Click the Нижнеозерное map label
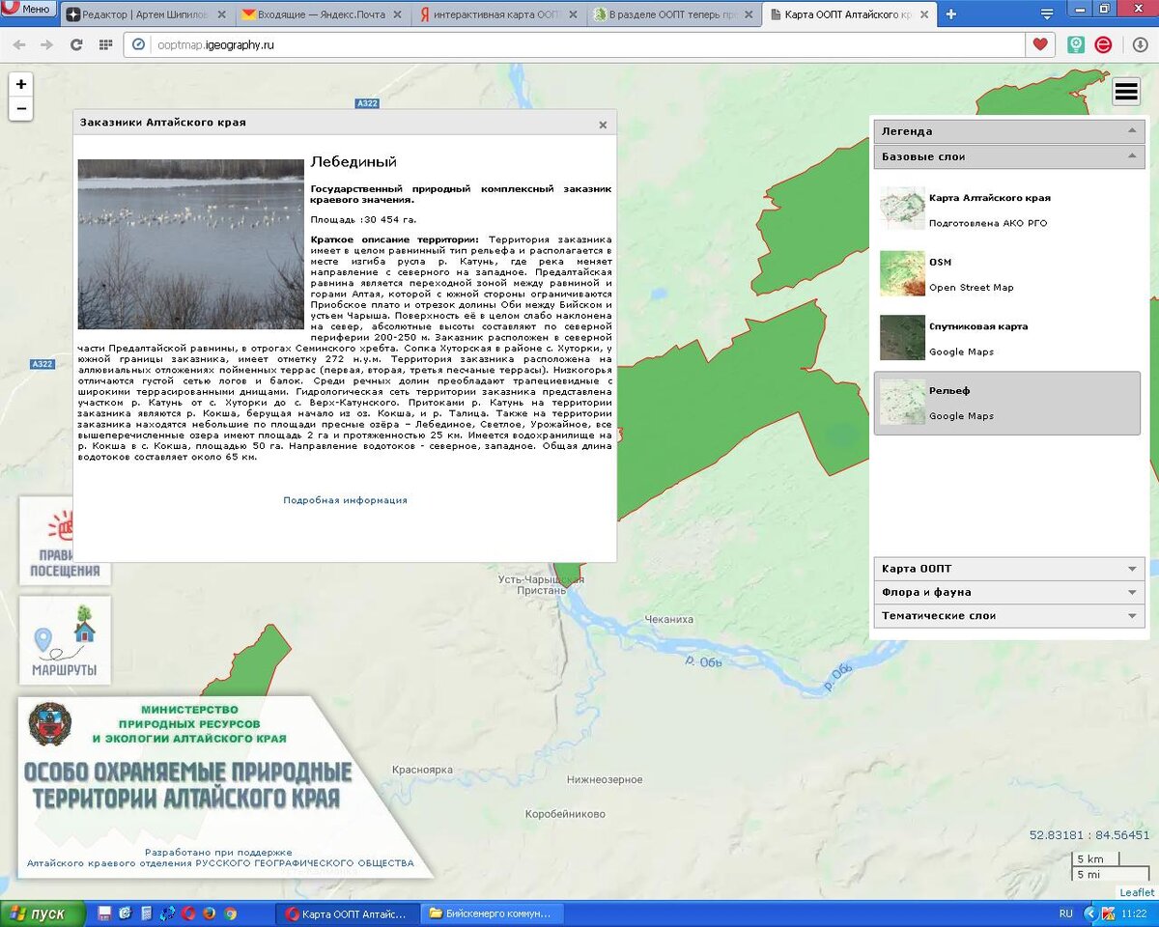 point(605,779)
